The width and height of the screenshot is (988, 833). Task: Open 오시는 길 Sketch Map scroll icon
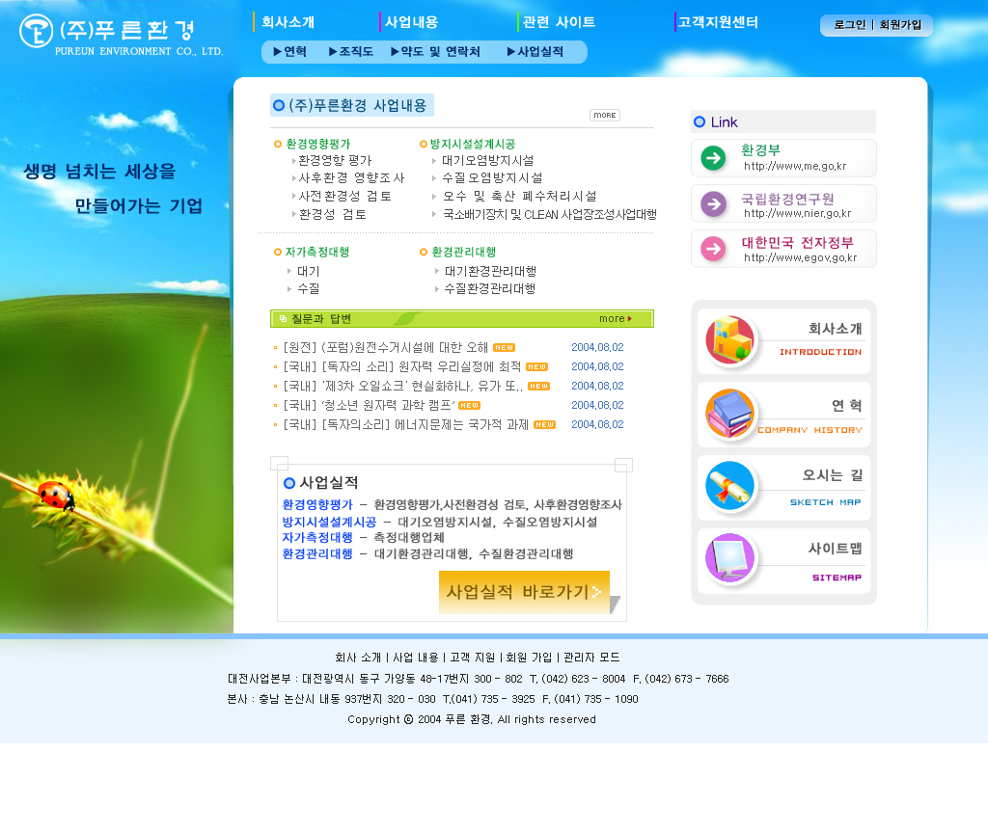coord(730,487)
